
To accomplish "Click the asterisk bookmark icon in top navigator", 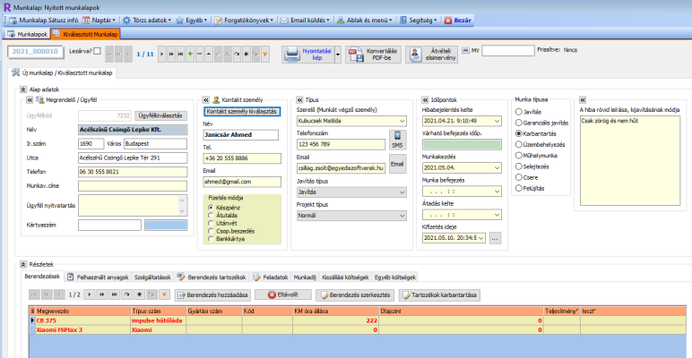I will point(247,54).
